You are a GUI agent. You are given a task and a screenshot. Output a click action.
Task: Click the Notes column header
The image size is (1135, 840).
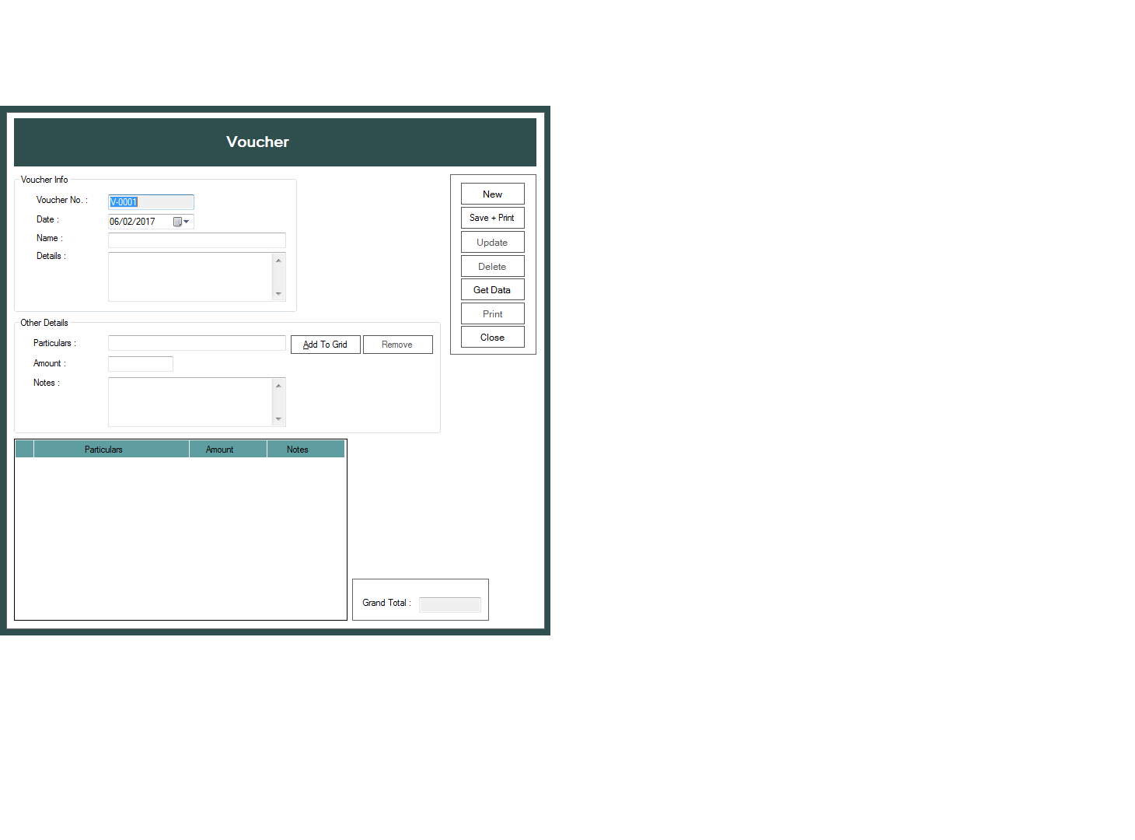(298, 450)
